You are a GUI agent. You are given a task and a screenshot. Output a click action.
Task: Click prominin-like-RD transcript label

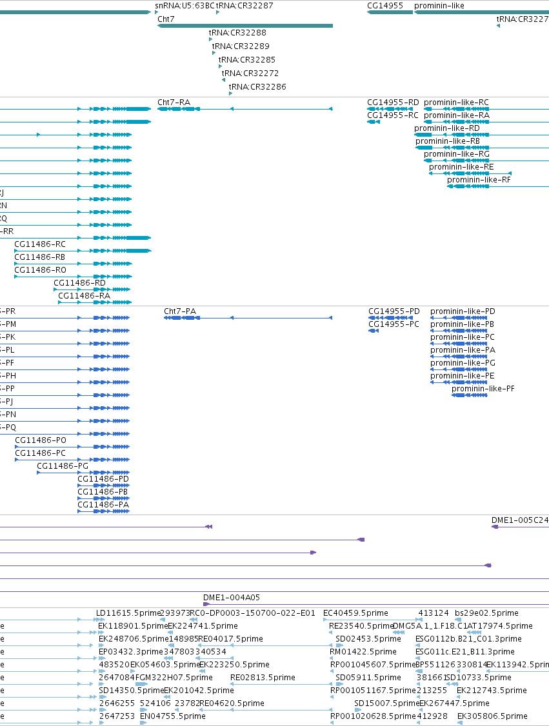point(447,128)
